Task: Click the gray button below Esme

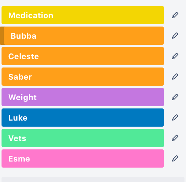Action: [x=93, y=179]
